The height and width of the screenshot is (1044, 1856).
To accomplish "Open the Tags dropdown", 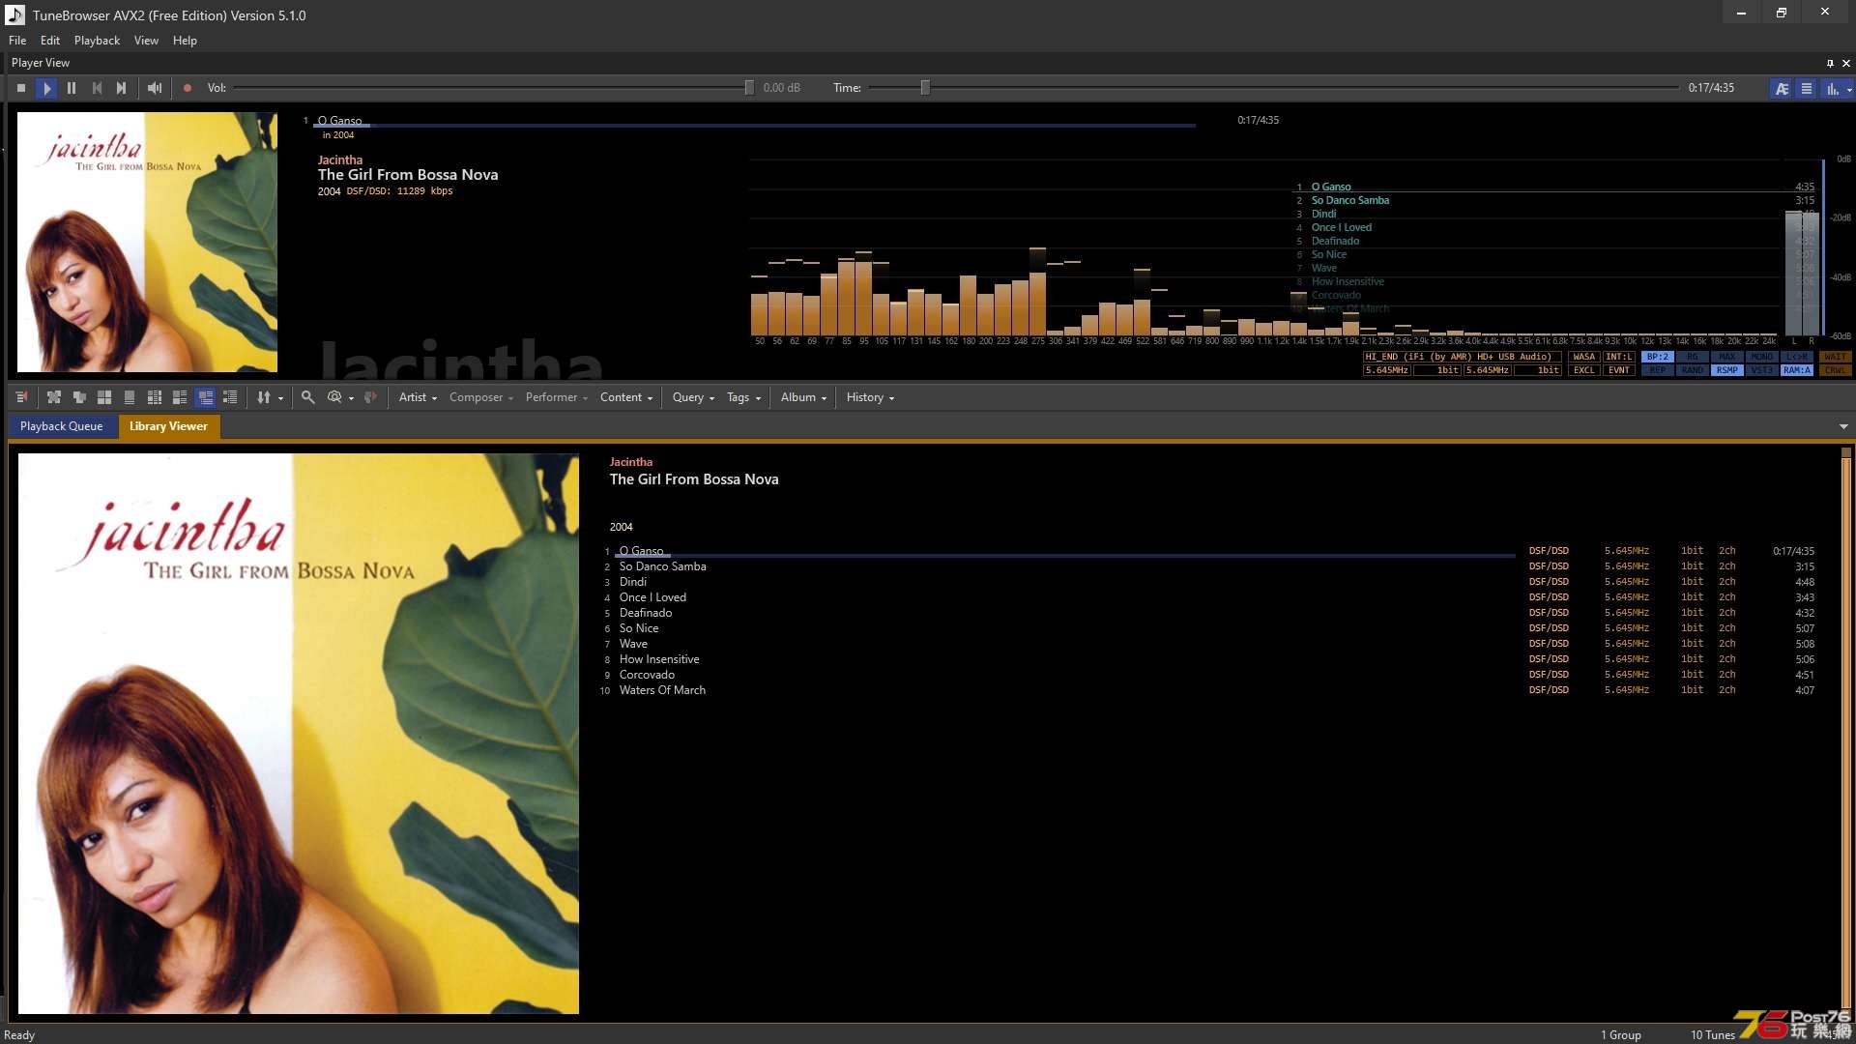I will point(743,397).
